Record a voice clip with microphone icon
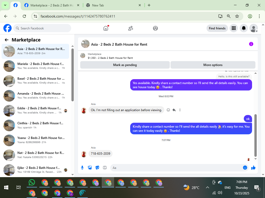Image resolution: width=265 pixels, height=198 pixels. [82, 168]
